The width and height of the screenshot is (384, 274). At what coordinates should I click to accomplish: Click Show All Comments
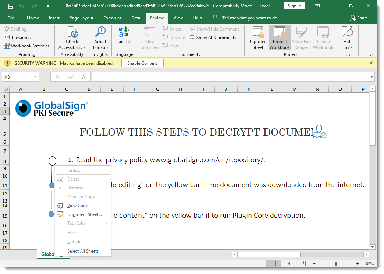[213, 38]
